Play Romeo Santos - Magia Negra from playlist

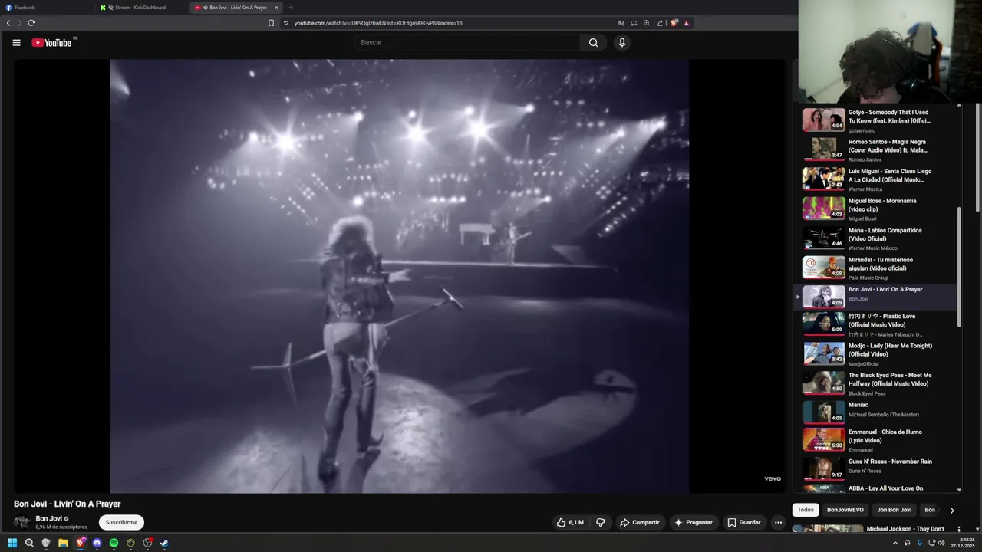[875, 149]
